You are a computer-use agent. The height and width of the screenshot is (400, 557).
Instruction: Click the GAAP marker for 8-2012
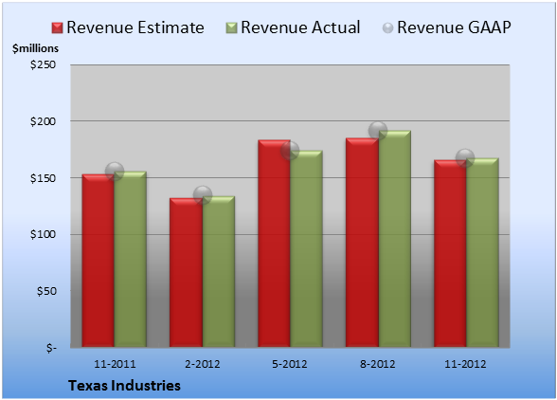pos(378,131)
